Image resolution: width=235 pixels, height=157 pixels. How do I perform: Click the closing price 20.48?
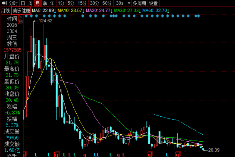(12, 100)
